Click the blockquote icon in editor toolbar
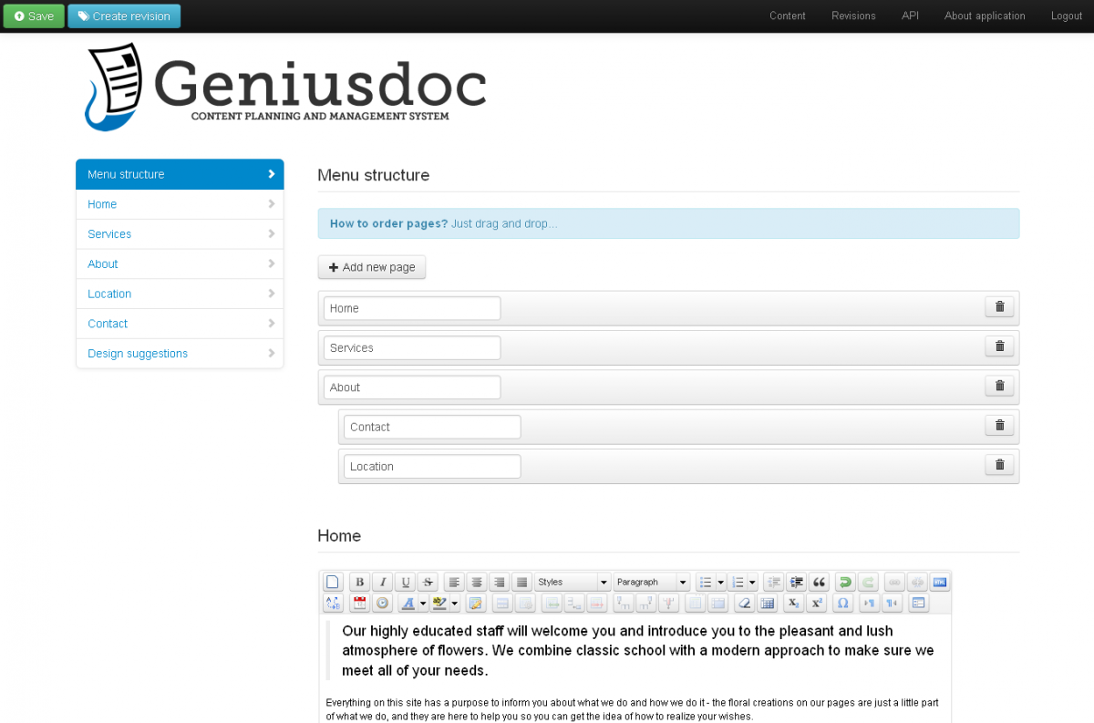 pyautogui.click(x=819, y=583)
